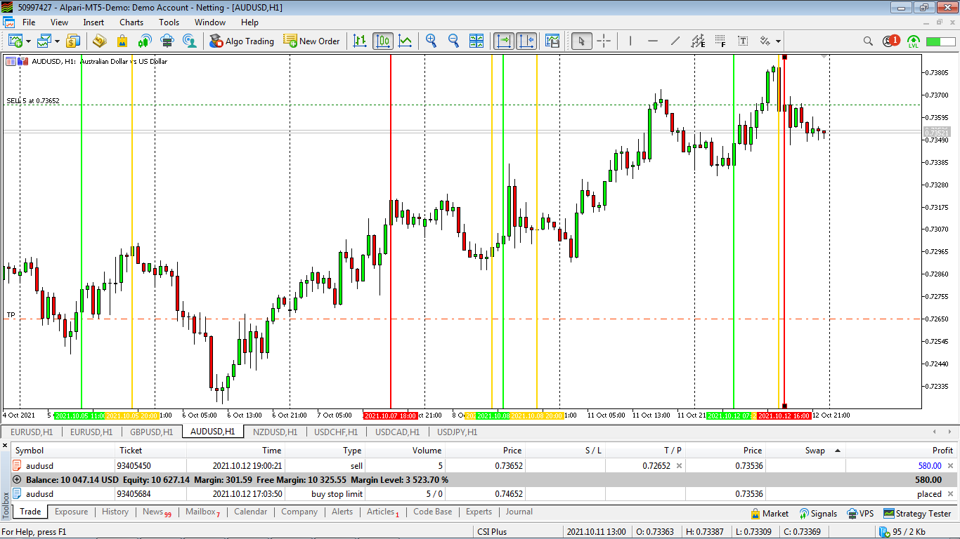Click the New Order button
Viewport: 960px width, 539px height.
[312, 41]
